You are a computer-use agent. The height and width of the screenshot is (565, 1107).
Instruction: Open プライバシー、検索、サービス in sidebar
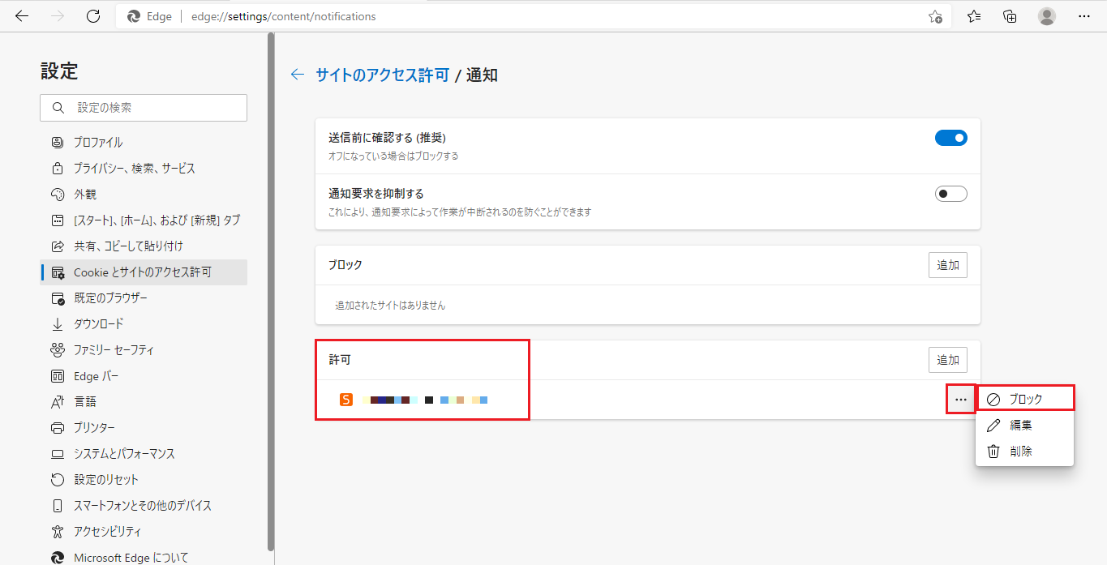pos(134,169)
